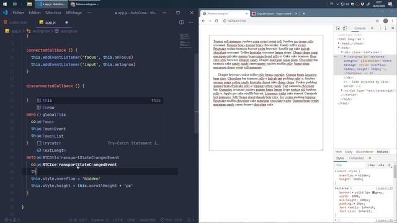Choose 'TouchList' suggestion
Screen dimensions: 397x223
point(99,136)
